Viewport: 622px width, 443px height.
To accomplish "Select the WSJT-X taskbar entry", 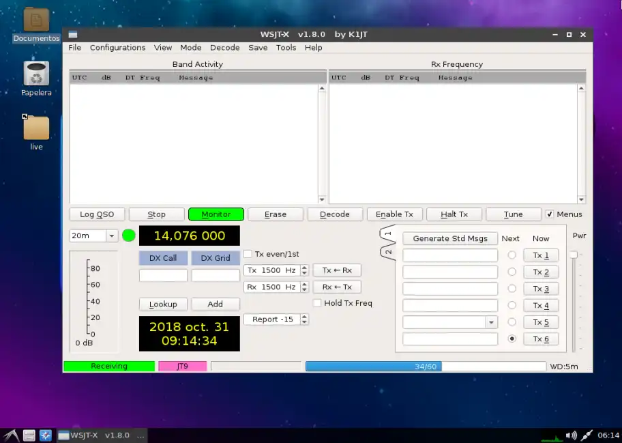I will tap(101, 435).
